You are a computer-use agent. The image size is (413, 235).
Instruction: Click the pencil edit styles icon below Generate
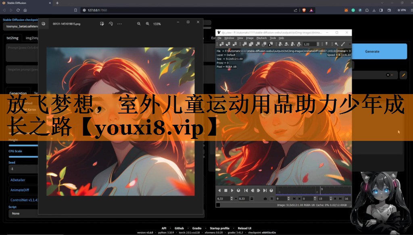403,75
